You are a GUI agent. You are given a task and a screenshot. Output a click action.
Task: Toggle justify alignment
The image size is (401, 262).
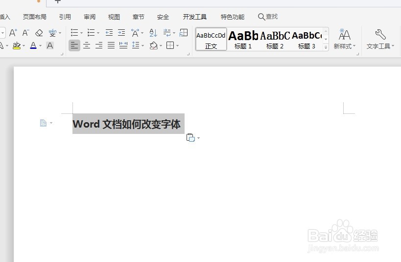pos(111,45)
